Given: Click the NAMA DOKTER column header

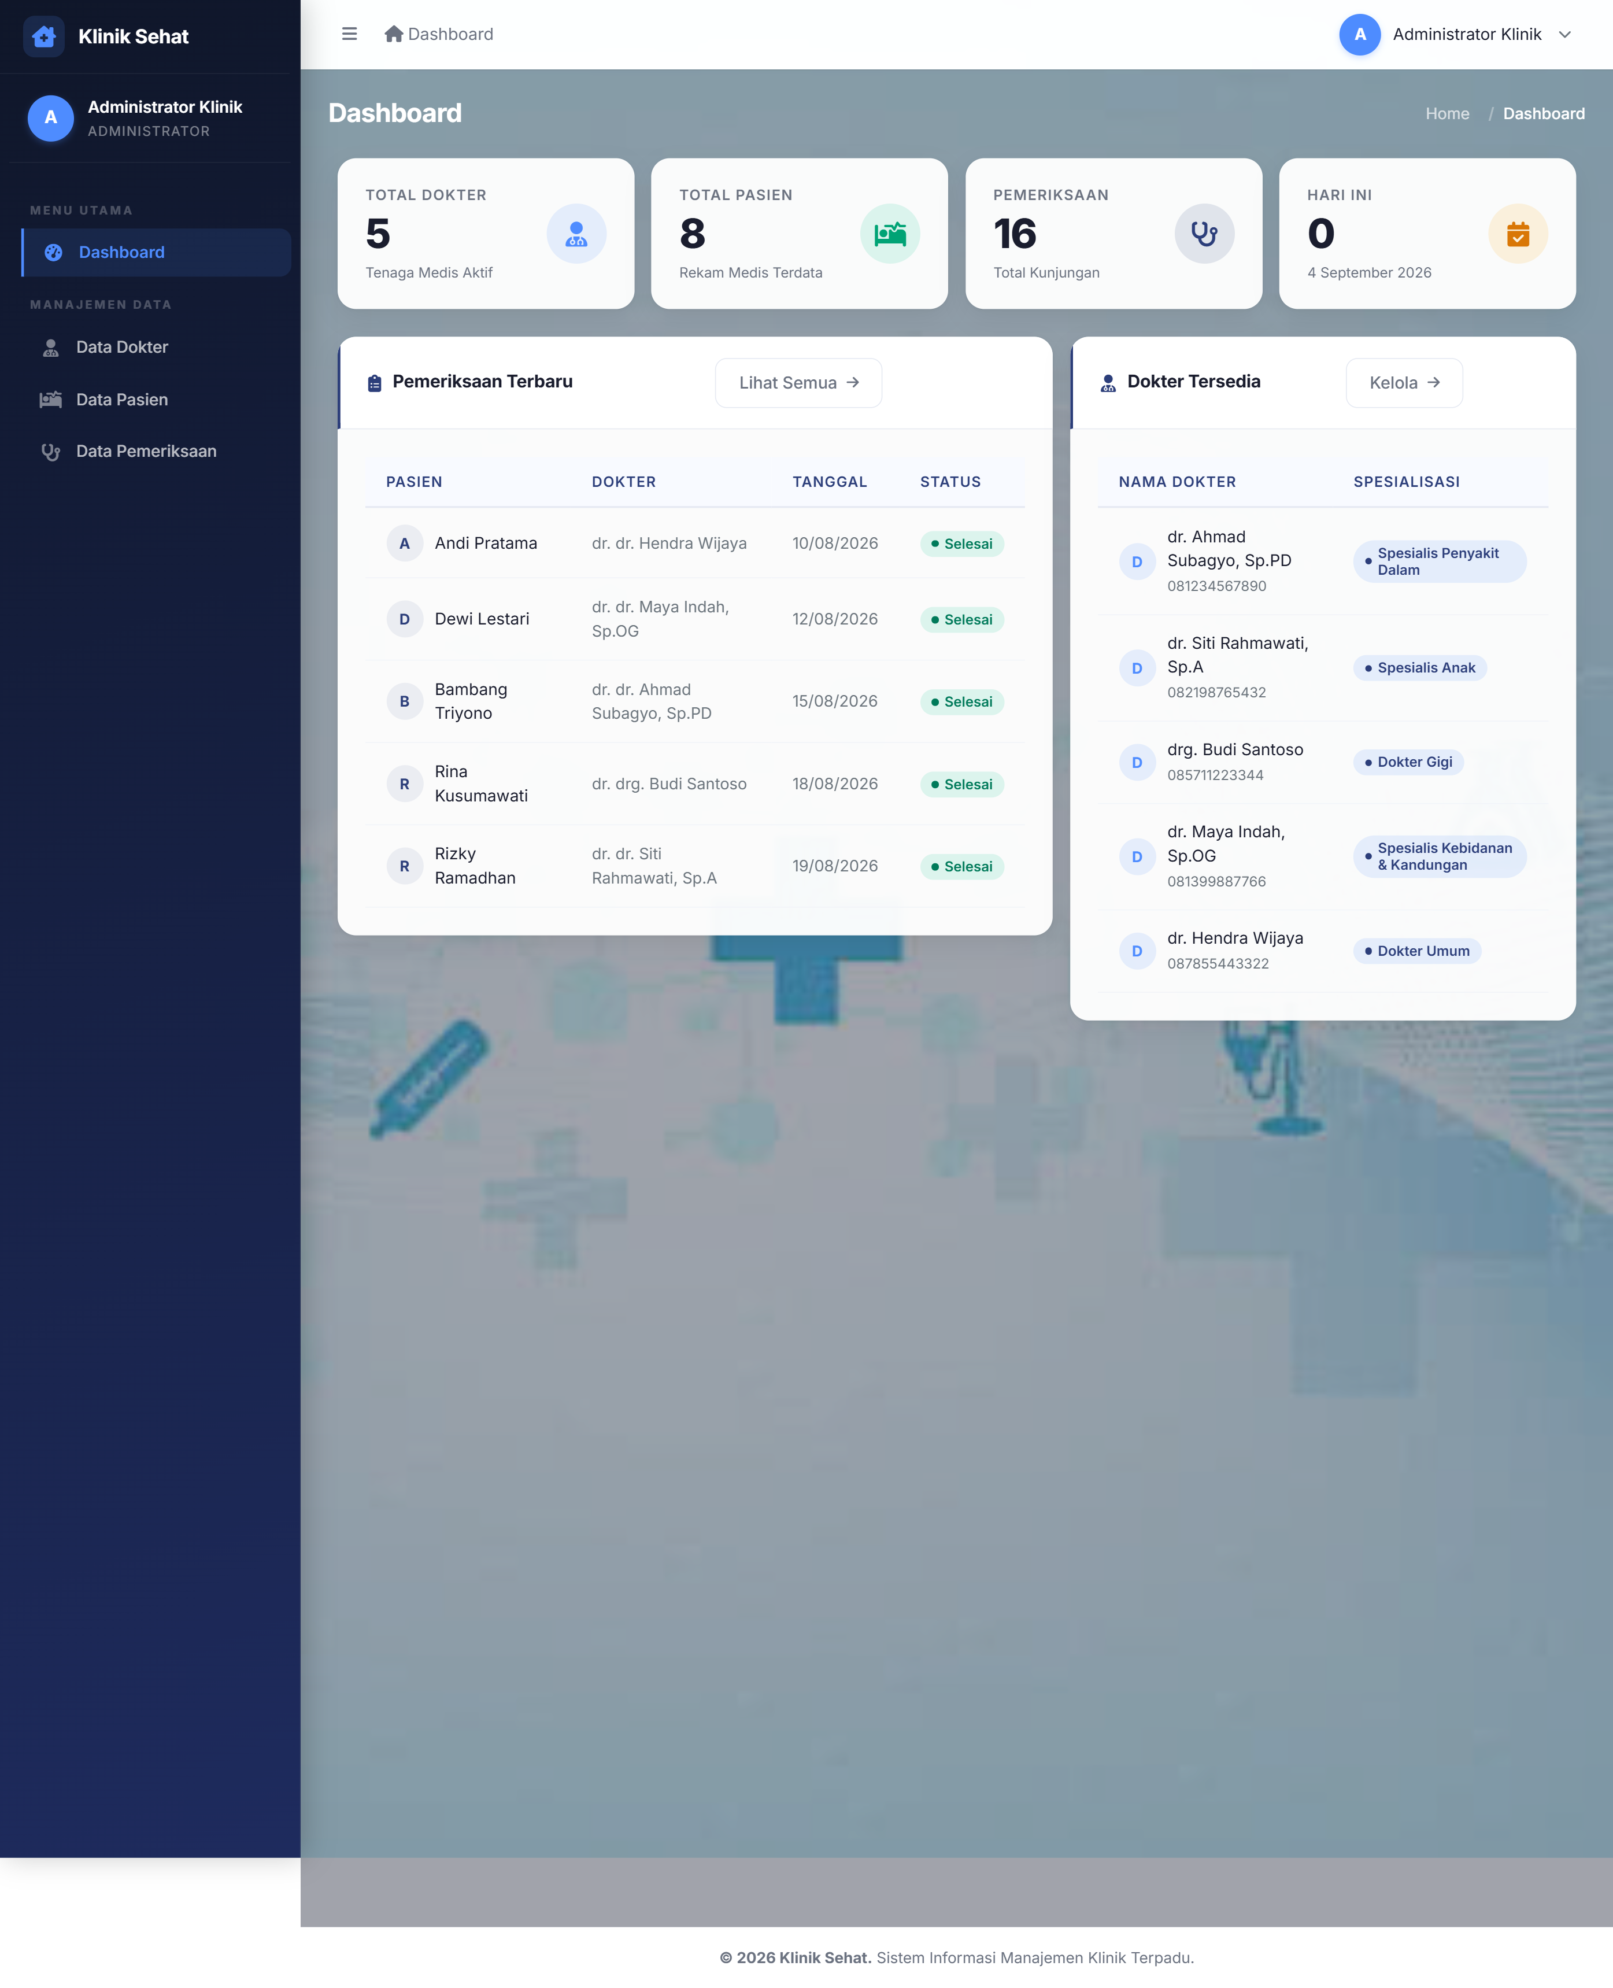Looking at the screenshot, I should tap(1177, 482).
